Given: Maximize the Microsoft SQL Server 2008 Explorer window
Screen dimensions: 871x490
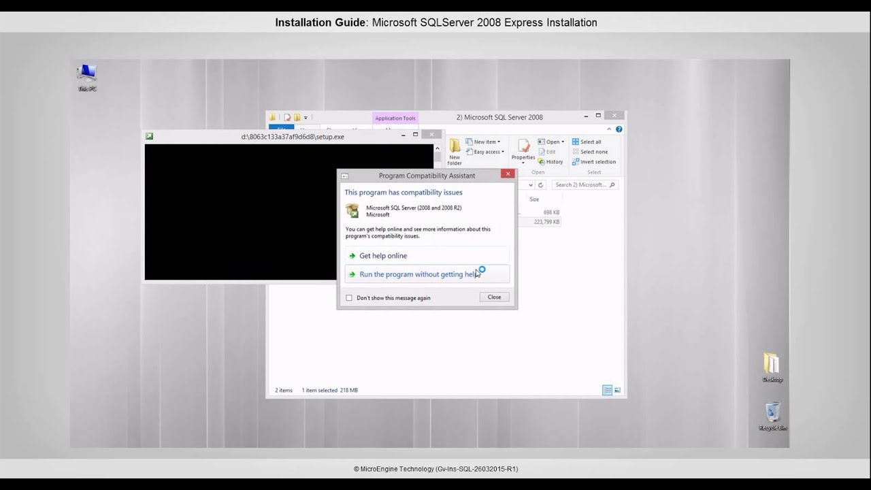Looking at the screenshot, I should click(598, 116).
